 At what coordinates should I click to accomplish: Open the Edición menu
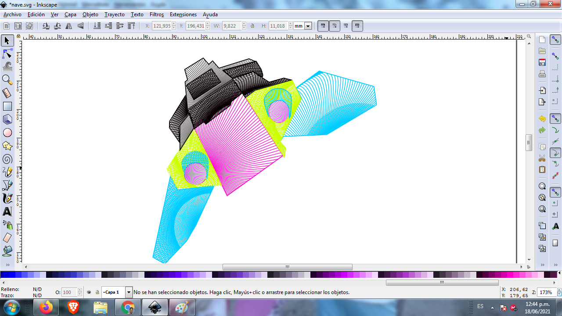point(36,14)
